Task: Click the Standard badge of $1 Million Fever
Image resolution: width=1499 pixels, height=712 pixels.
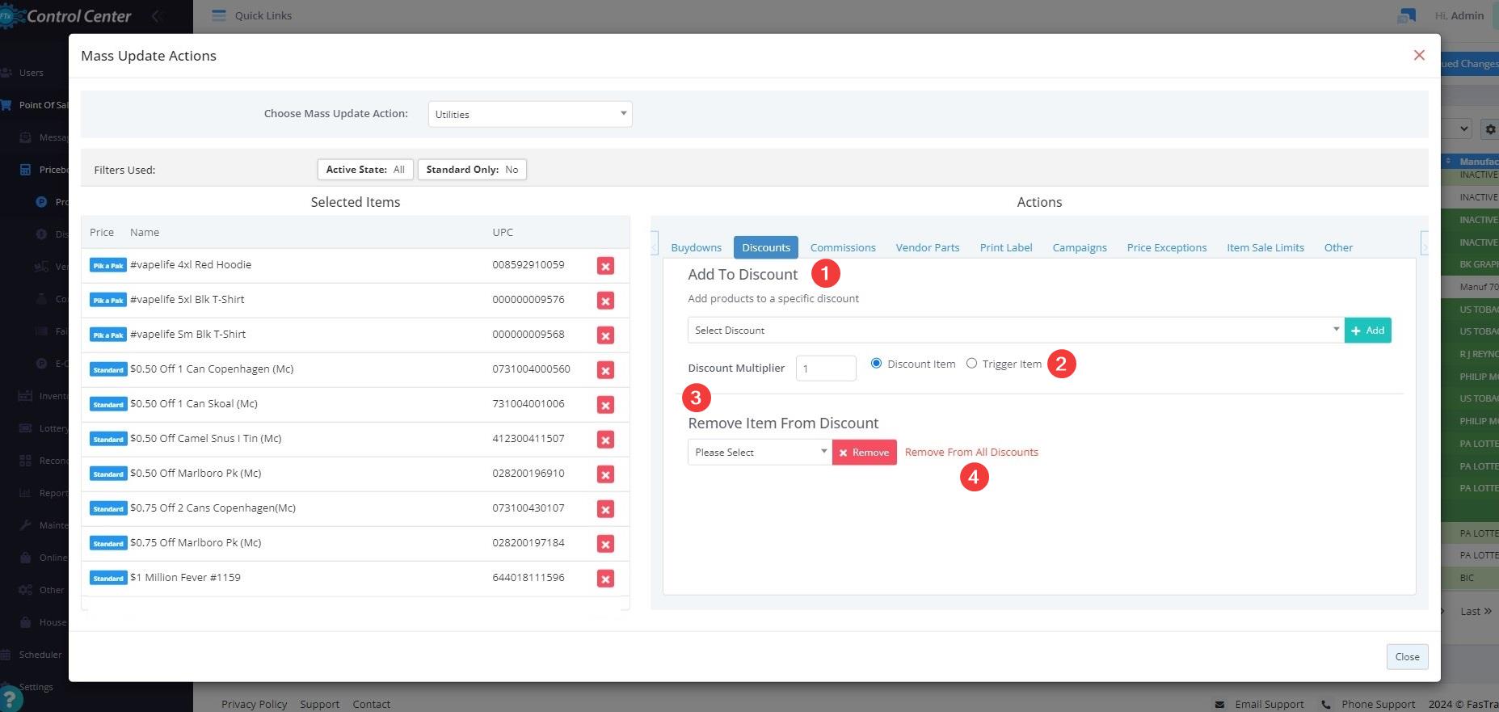Action: 108,578
